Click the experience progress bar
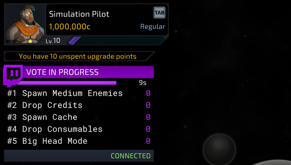291x165 pixels. point(115,41)
